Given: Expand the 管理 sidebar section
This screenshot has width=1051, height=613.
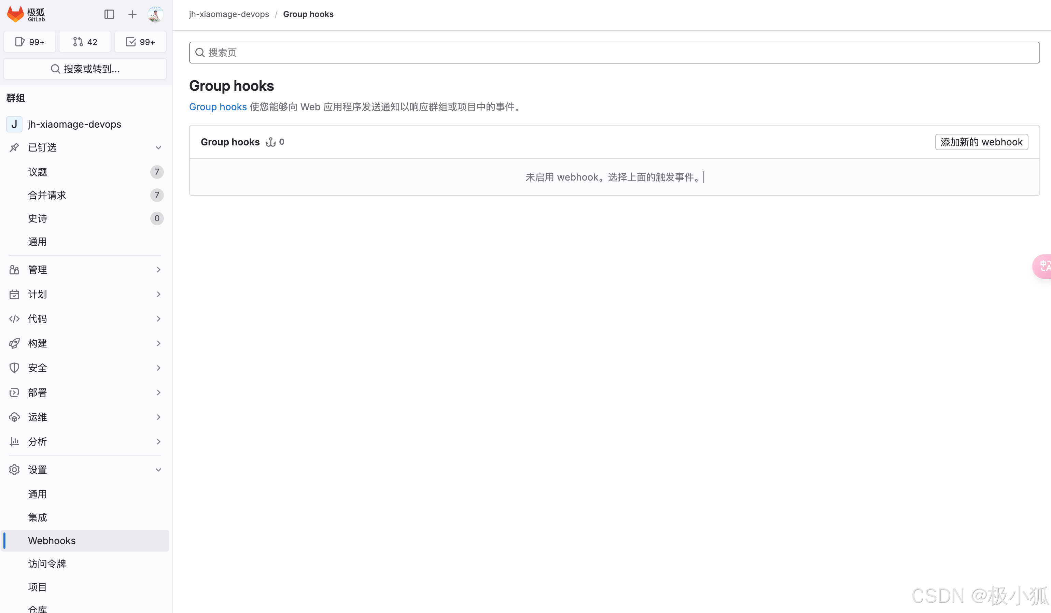Looking at the screenshot, I should tap(85, 269).
